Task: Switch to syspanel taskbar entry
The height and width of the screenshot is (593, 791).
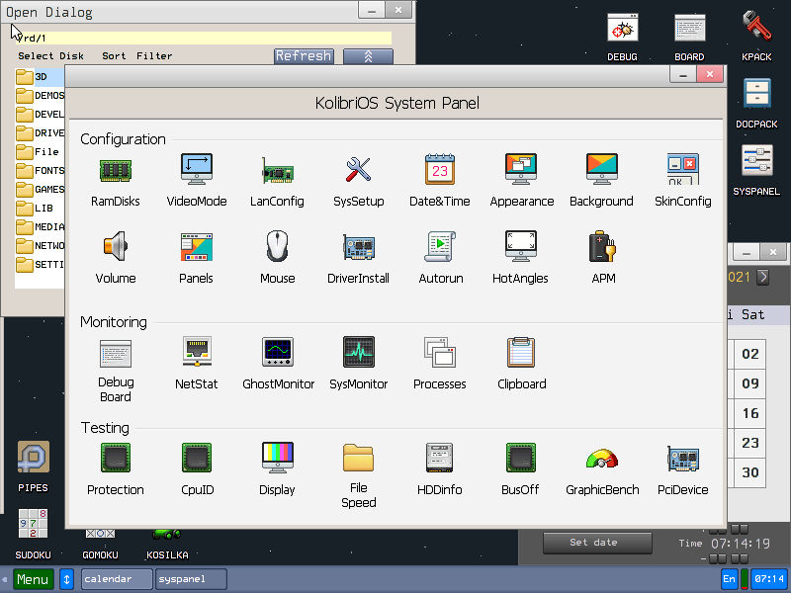Action: pyautogui.click(x=191, y=579)
